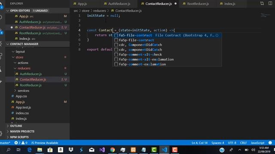Select fa5p-file-contract suggestion
The width and height of the screenshot is (275, 154).
(167, 40)
